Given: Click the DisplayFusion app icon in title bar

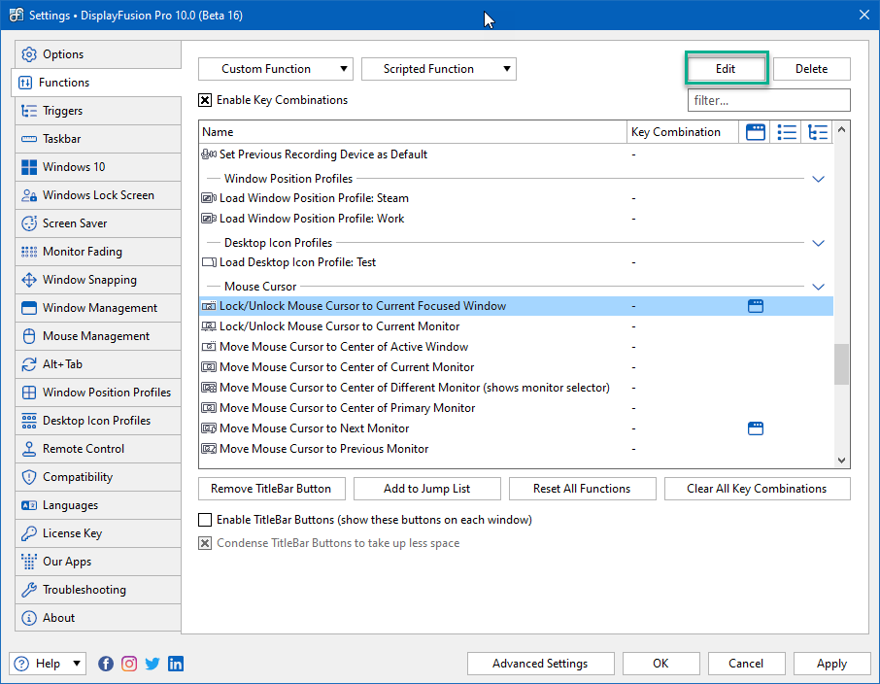Looking at the screenshot, I should pyautogui.click(x=17, y=16).
